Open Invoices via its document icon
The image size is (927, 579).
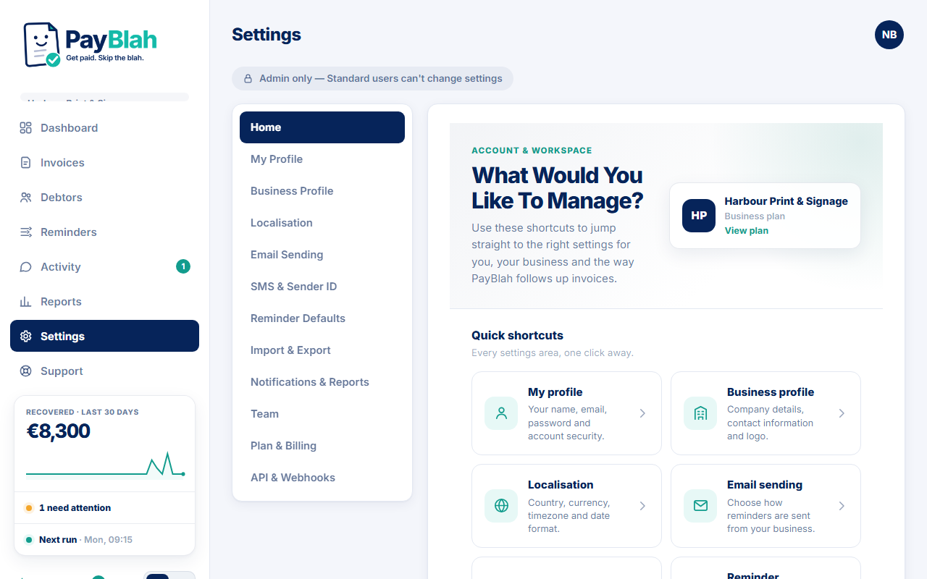point(26,163)
